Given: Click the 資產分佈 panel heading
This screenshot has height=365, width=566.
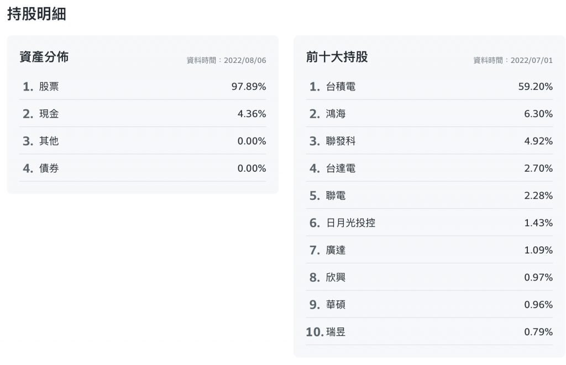Looking at the screenshot, I should (44, 57).
